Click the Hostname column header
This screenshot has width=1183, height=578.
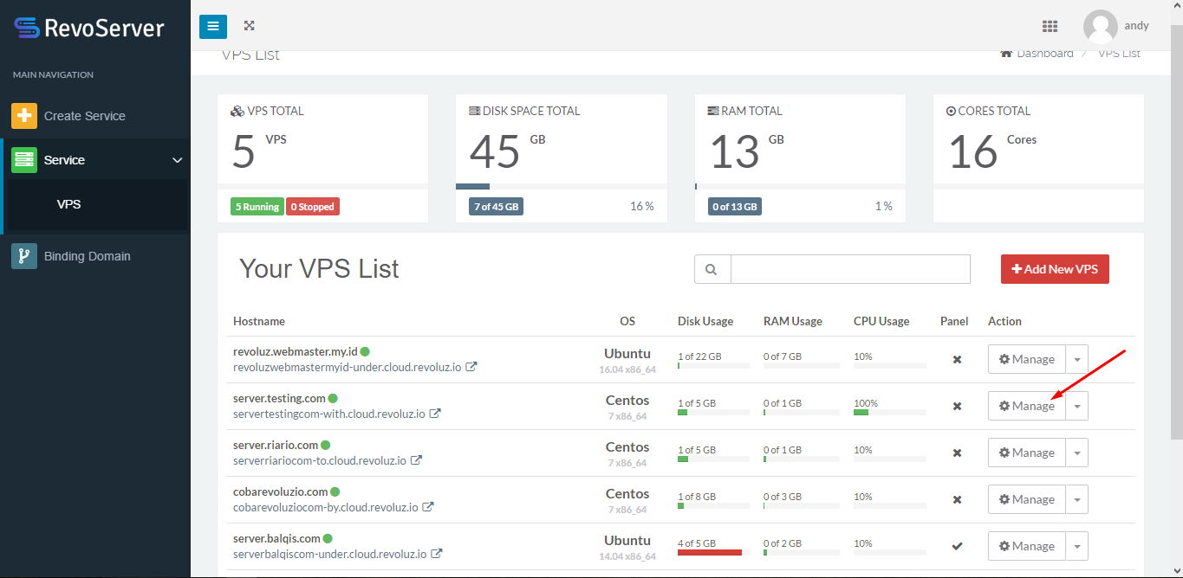259,321
